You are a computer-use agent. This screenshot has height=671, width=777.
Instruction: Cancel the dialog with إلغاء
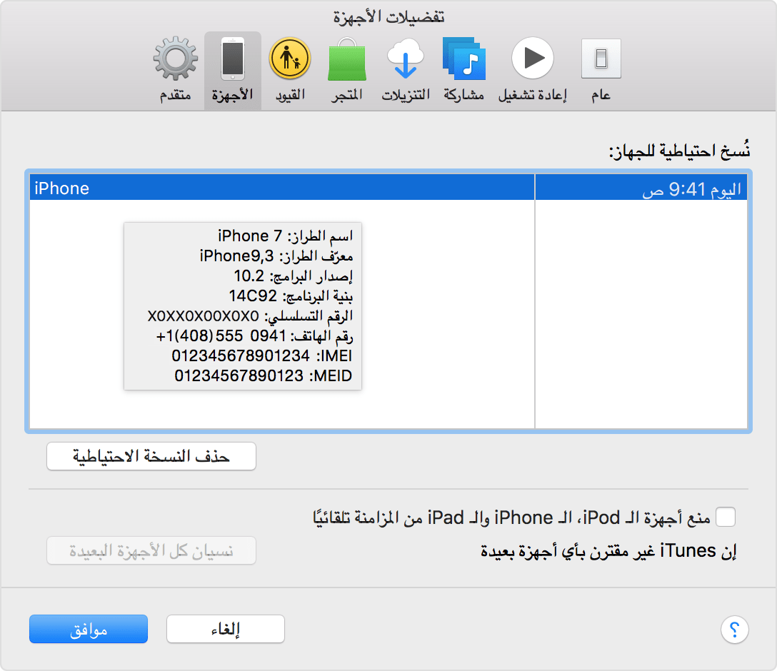click(x=226, y=629)
